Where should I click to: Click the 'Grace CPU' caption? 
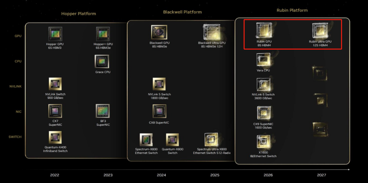pyautogui.click(x=103, y=72)
